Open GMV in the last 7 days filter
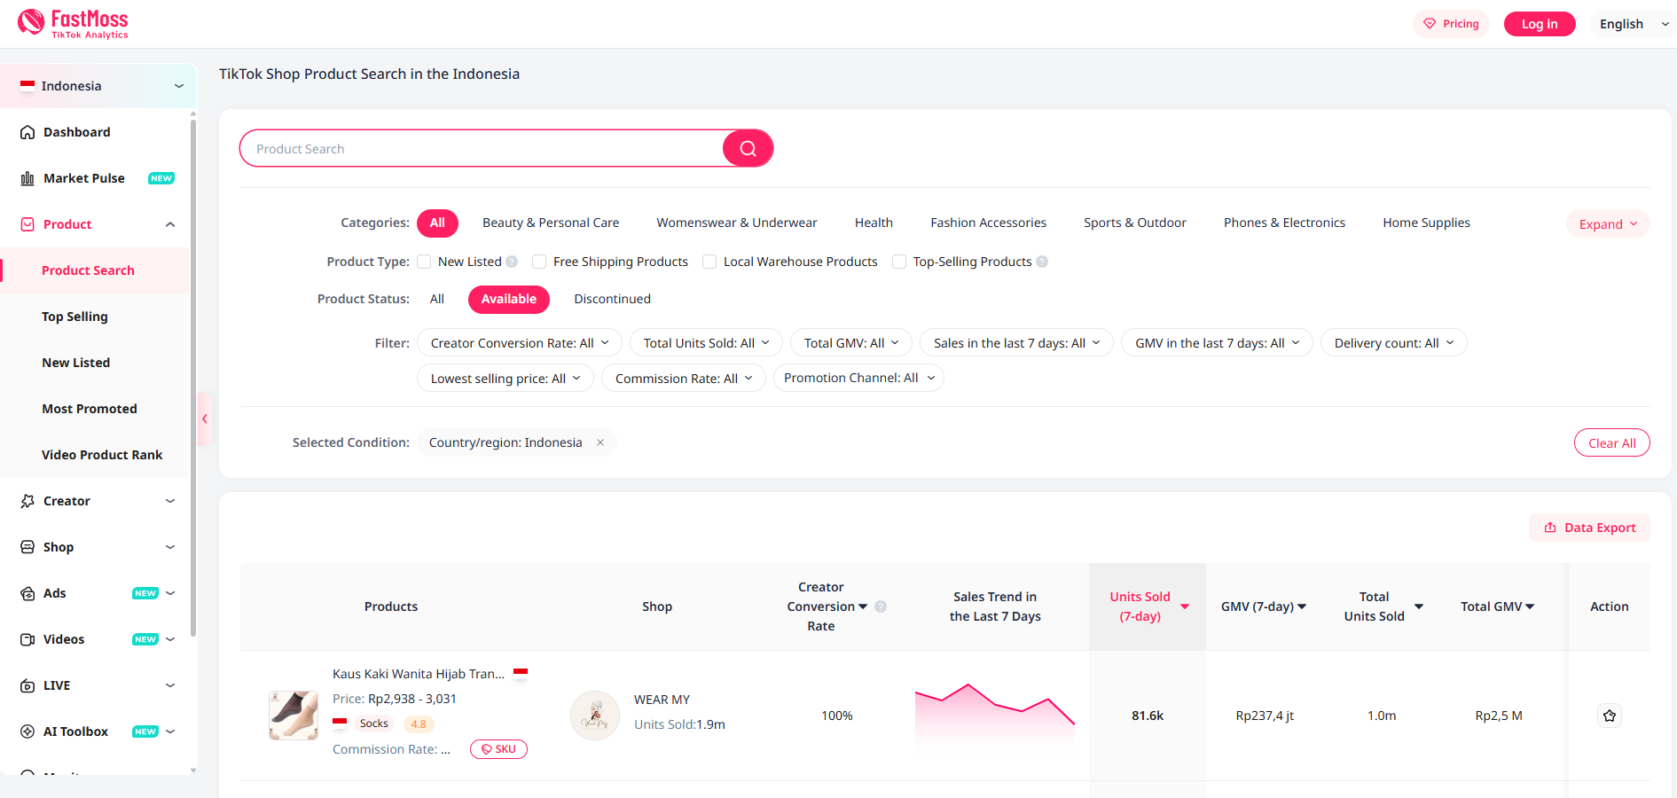This screenshot has height=798, width=1677. click(x=1217, y=343)
